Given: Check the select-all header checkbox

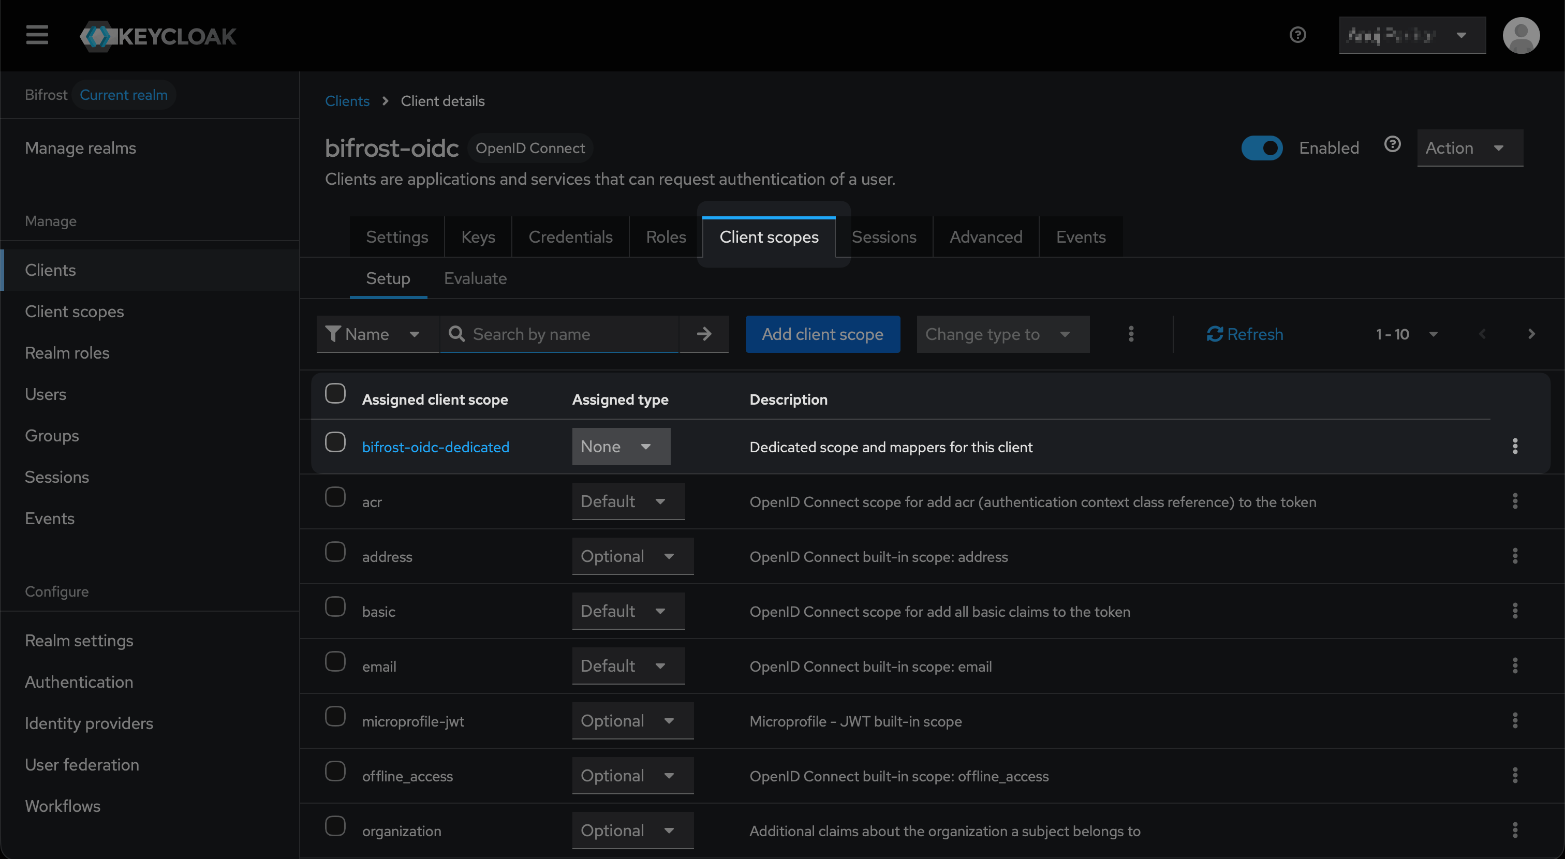Looking at the screenshot, I should [x=335, y=393].
